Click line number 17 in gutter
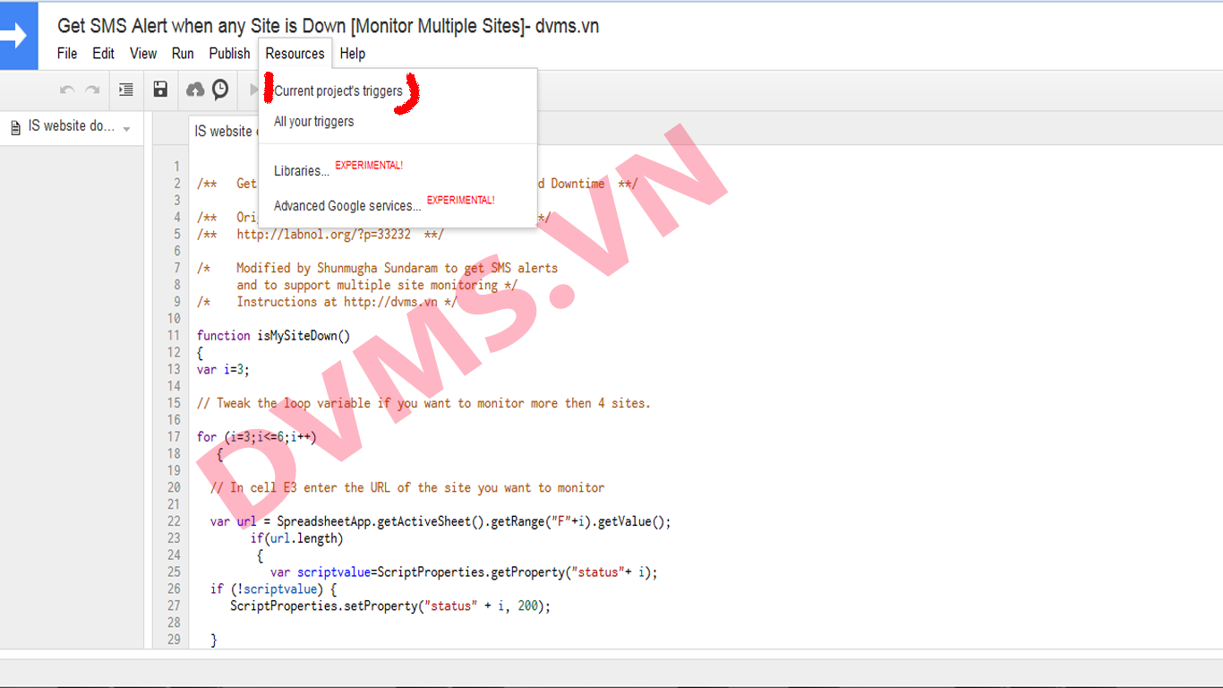 (x=173, y=437)
